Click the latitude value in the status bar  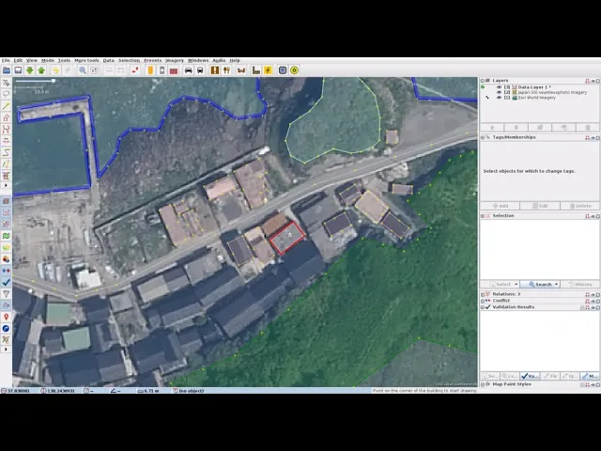point(19,391)
